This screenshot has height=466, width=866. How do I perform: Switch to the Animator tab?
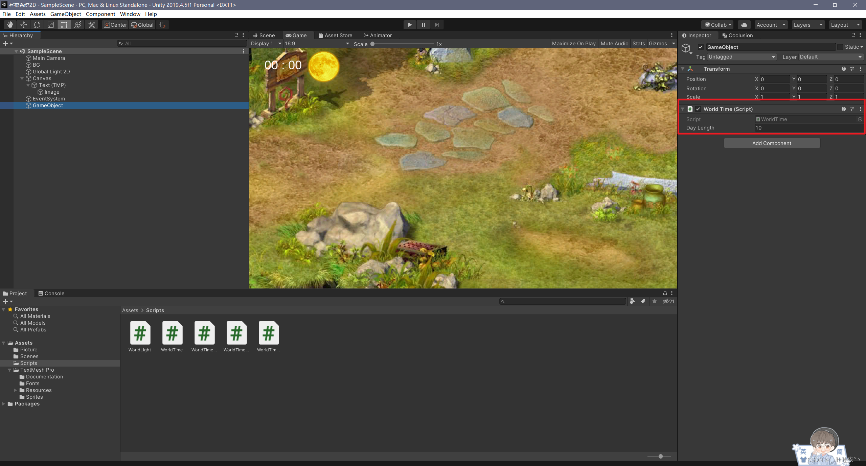pos(378,35)
